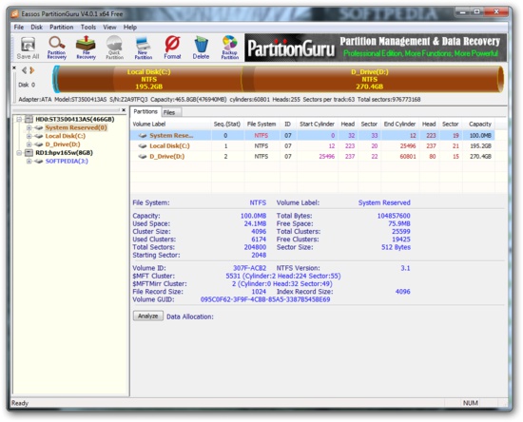
Task: Switch to the Partitions tab
Action: (x=145, y=111)
